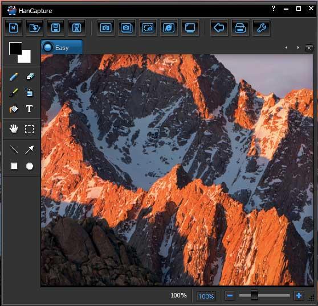Click the HanCapture app logo icon
This screenshot has width=318, height=306.
tap(12, 10)
